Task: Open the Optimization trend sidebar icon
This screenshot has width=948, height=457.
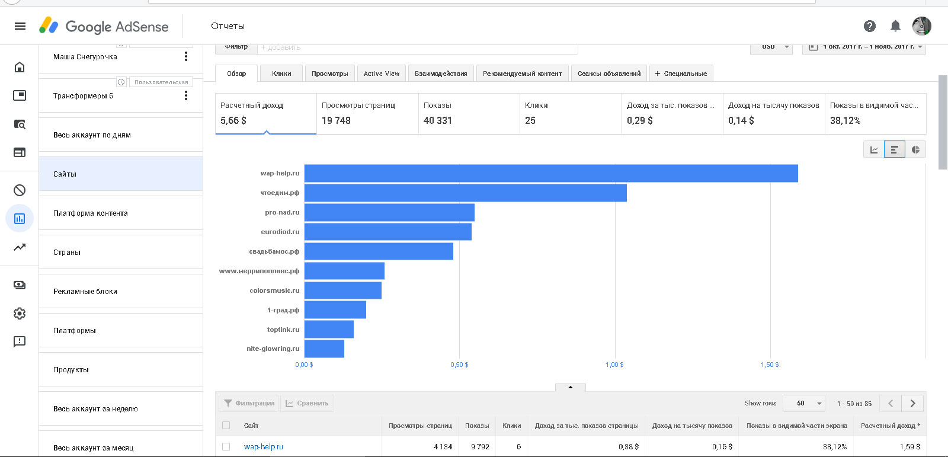Action: 20,247
